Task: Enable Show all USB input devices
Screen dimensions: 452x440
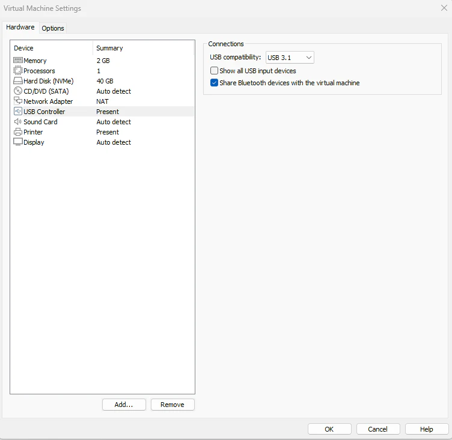Action: point(214,71)
